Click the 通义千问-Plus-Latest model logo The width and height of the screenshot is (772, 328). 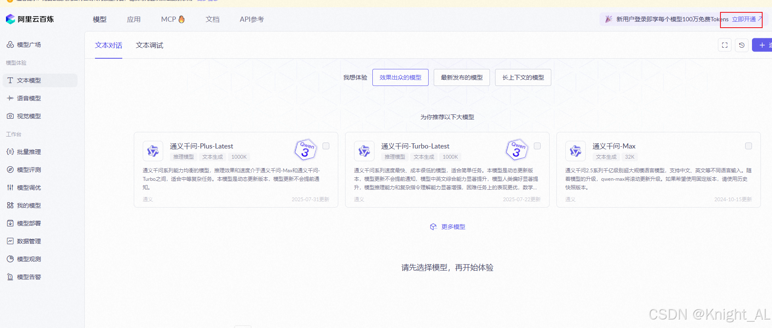[x=153, y=151]
